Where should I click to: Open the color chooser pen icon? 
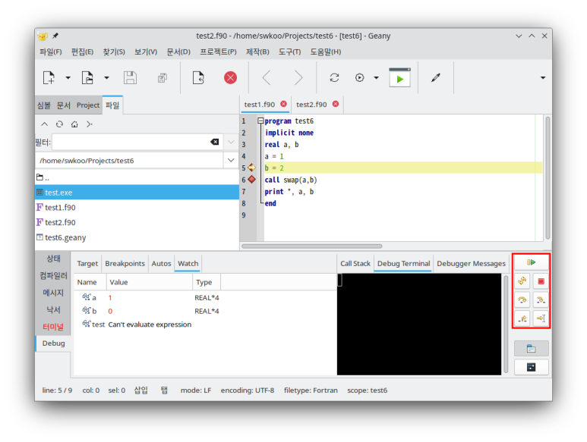tap(435, 78)
